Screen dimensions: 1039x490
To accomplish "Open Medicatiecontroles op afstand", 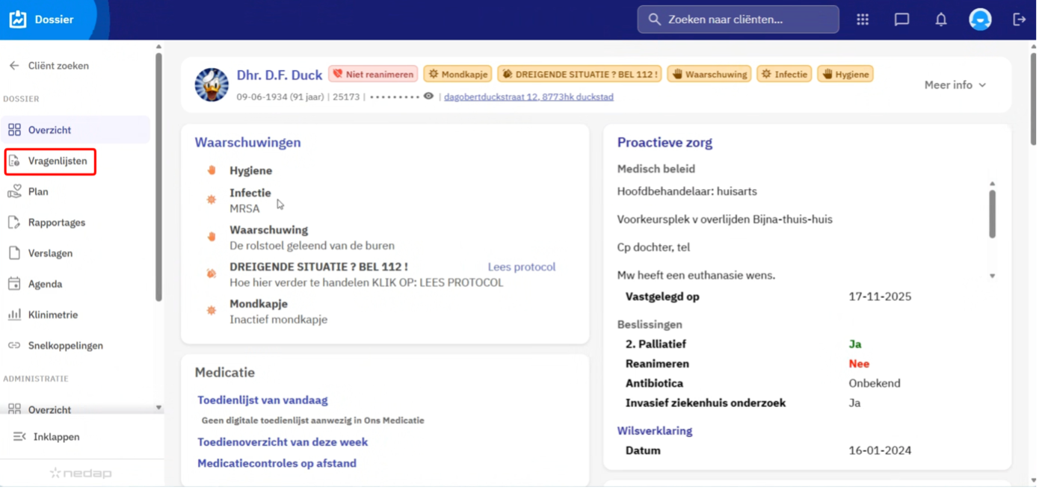I will pyautogui.click(x=277, y=463).
